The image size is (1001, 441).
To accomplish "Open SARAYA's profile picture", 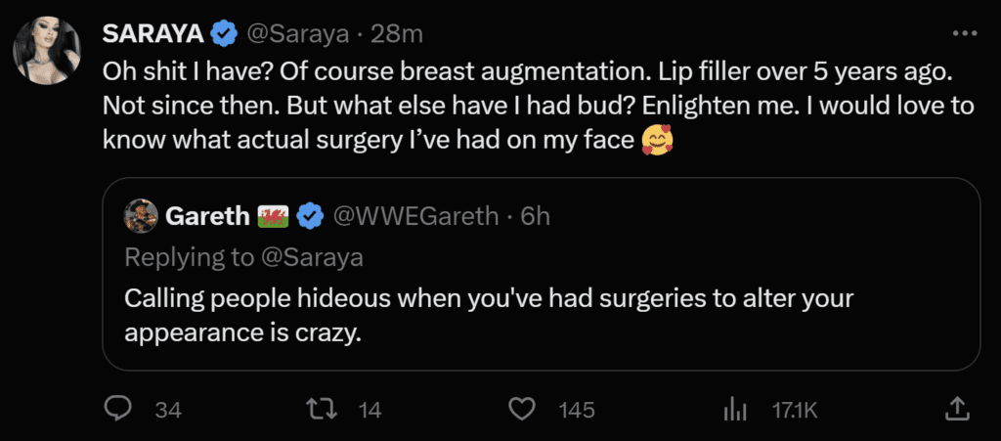I will 46,50.
